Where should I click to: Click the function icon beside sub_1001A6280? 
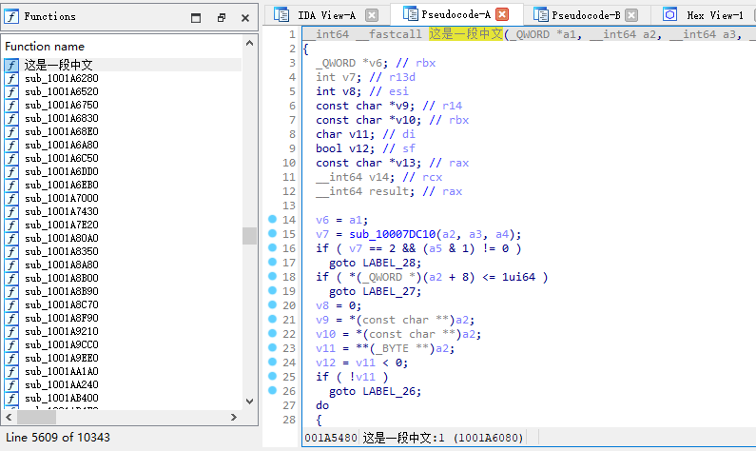click(x=11, y=78)
